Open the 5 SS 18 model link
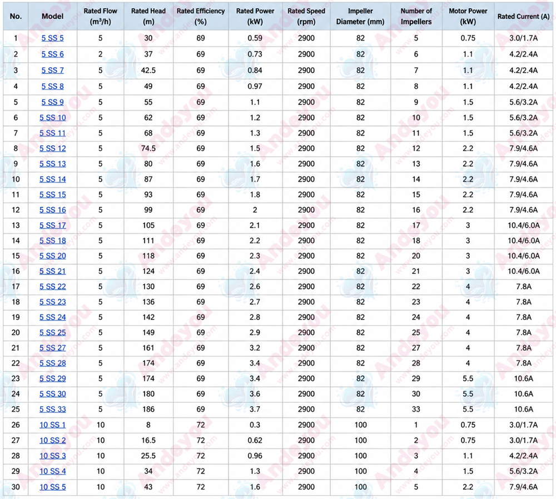The image size is (556, 499). click(x=52, y=241)
